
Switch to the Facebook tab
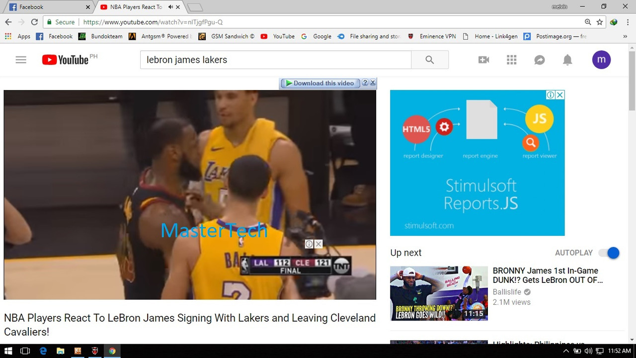[x=48, y=7]
